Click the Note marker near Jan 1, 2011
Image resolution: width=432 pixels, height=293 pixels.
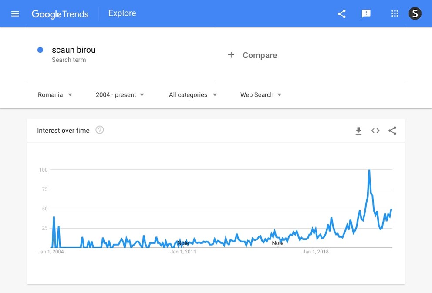pyautogui.click(x=183, y=243)
